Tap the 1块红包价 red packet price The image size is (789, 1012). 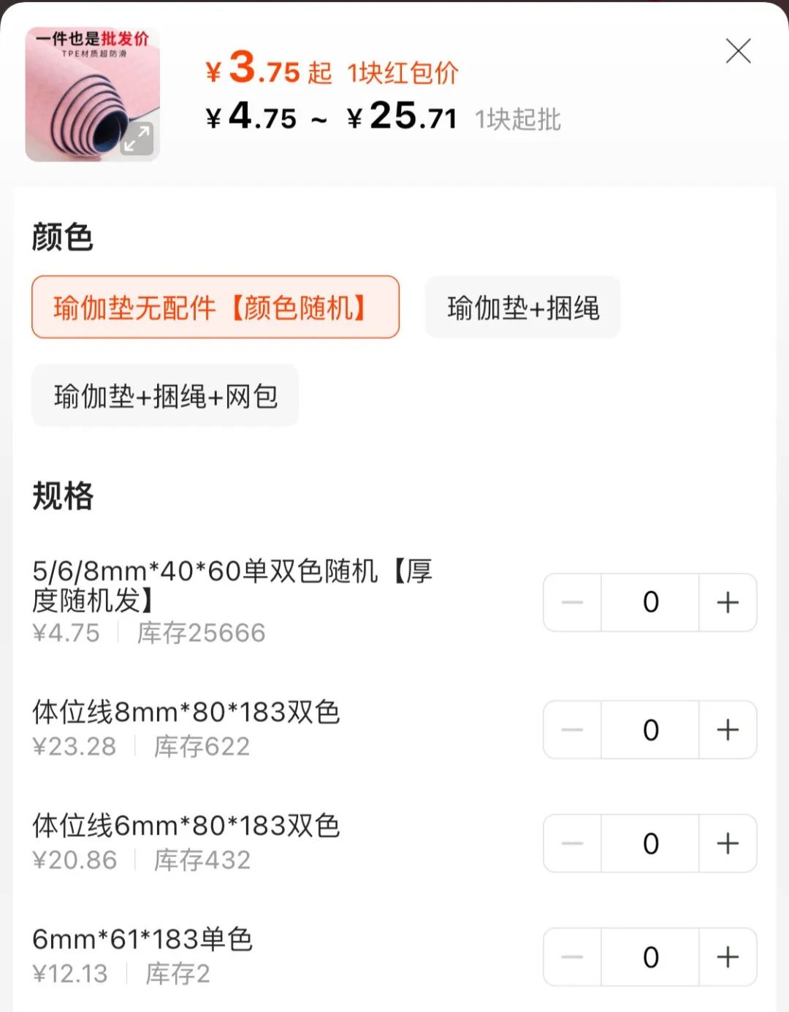[403, 73]
